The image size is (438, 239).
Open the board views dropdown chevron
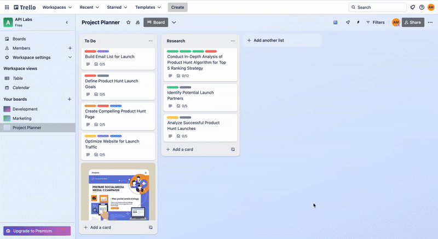[x=174, y=22]
